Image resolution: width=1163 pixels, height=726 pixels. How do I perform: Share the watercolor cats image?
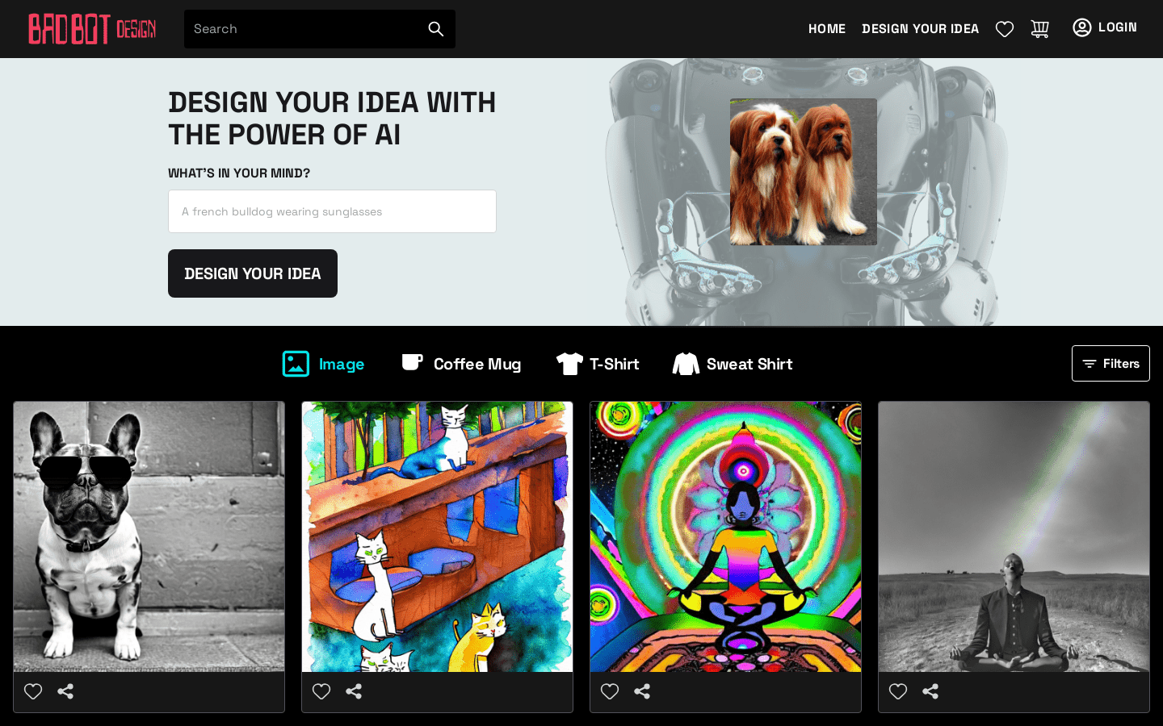354,691
